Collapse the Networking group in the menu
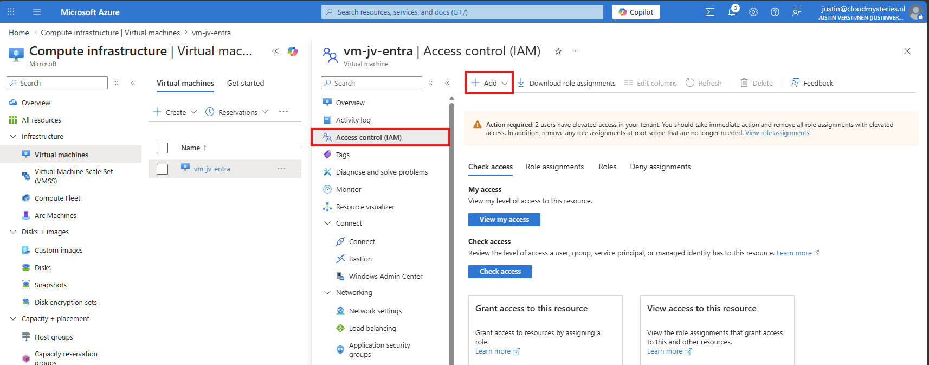929x365 pixels. point(327,292)
